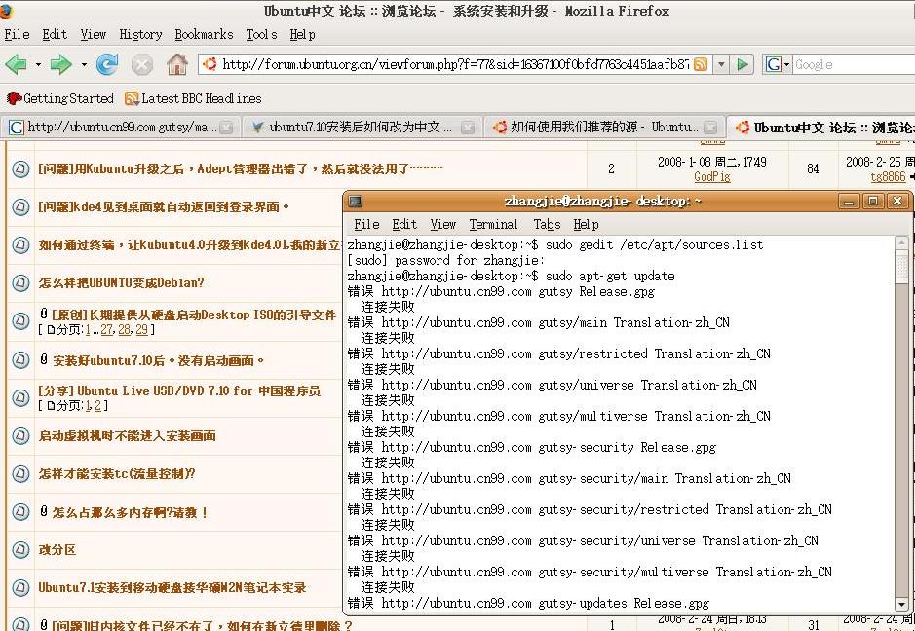The image size is (915, 631).
Task: Open the 改分区 thread link
Action: point(57,550)
